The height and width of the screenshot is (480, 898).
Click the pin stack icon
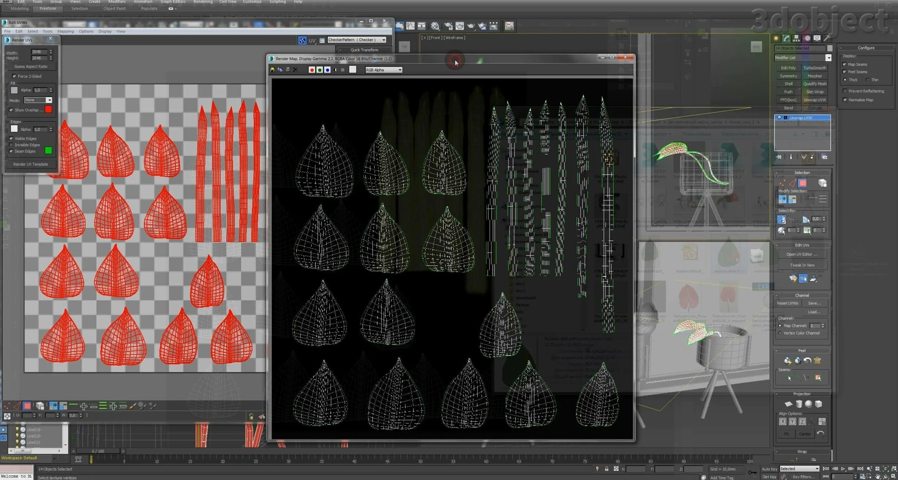pos(779,157)
